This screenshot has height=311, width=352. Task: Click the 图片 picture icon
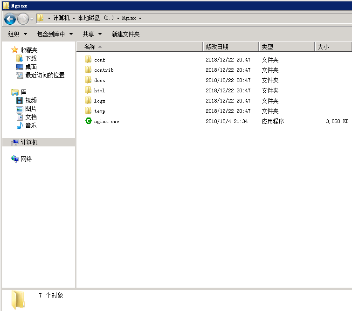20,109
